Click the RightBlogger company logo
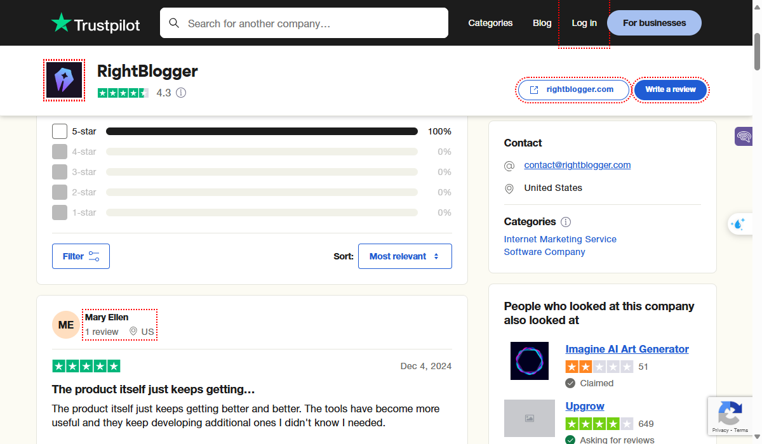Image resolution: width=762 pixels, height=444 pixels. 64,80
